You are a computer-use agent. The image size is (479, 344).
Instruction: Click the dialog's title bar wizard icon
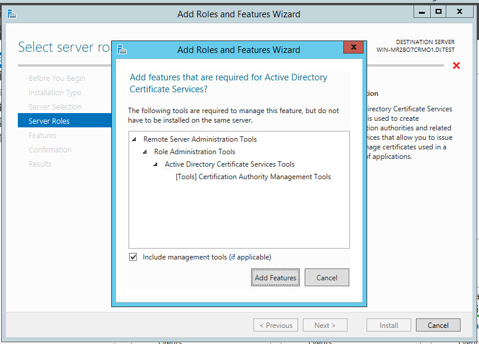tap(122, 50)
